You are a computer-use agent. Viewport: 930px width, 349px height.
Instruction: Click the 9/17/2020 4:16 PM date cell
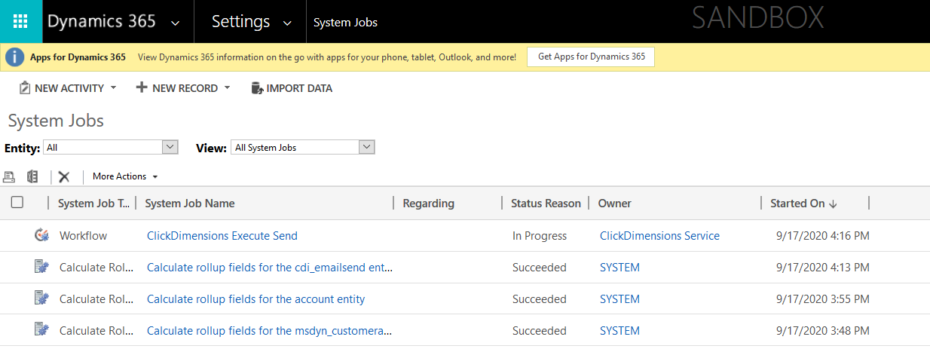pos(822,236)
